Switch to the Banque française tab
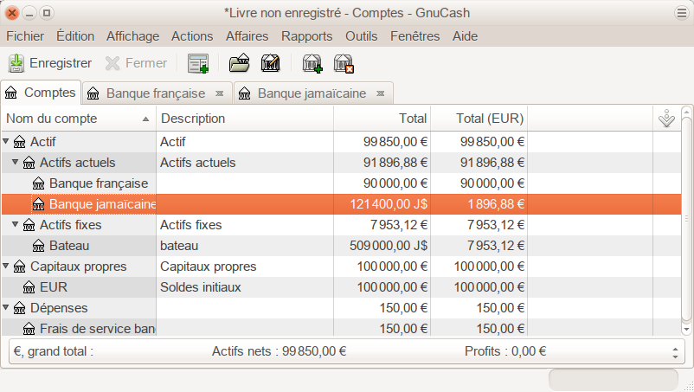 [155, 93]
